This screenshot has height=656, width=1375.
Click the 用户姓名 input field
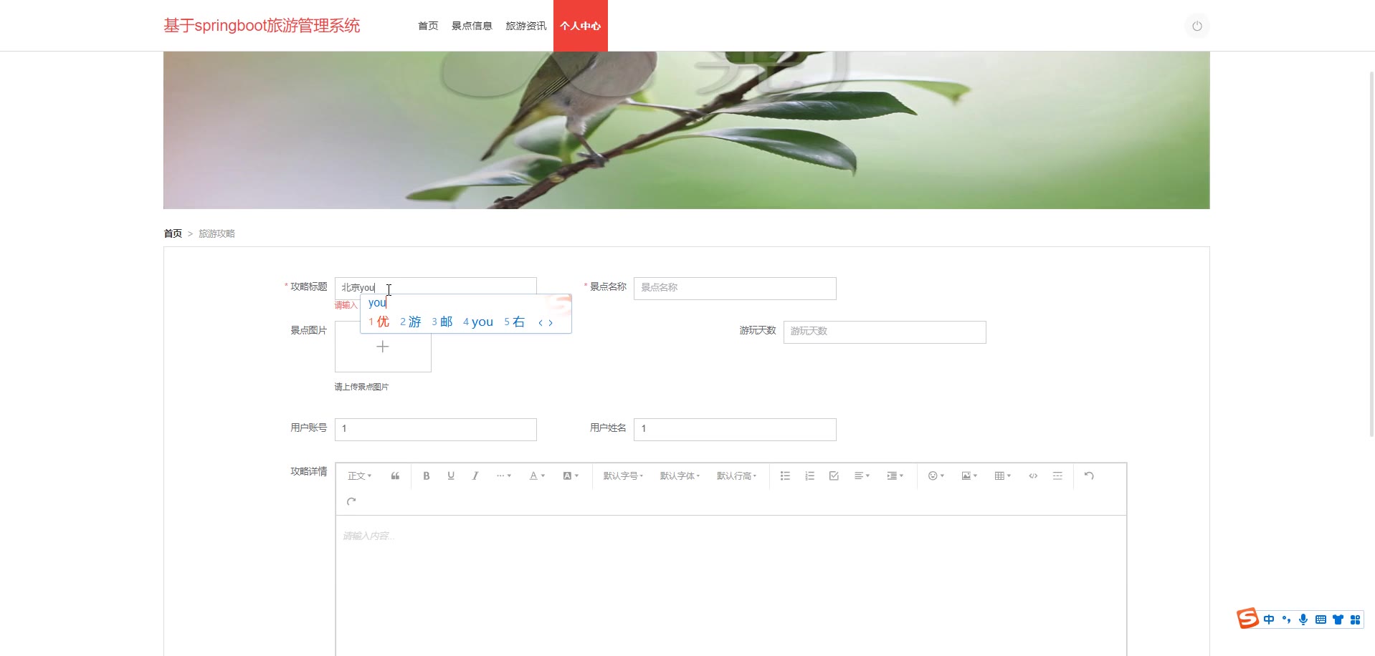pyautogui.click(x=735, y=429)
